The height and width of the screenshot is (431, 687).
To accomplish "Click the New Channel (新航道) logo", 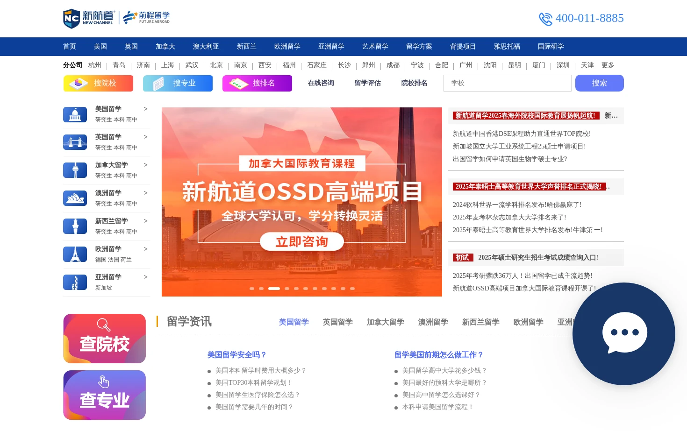I will pos(89,18).
